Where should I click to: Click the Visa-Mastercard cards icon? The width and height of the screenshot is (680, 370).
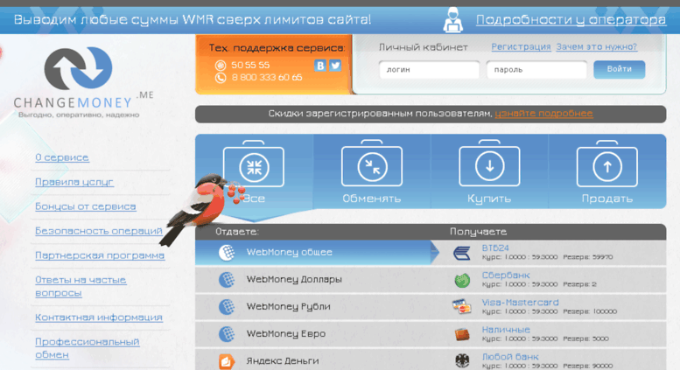pyautogui.click(x=461, y=306)
